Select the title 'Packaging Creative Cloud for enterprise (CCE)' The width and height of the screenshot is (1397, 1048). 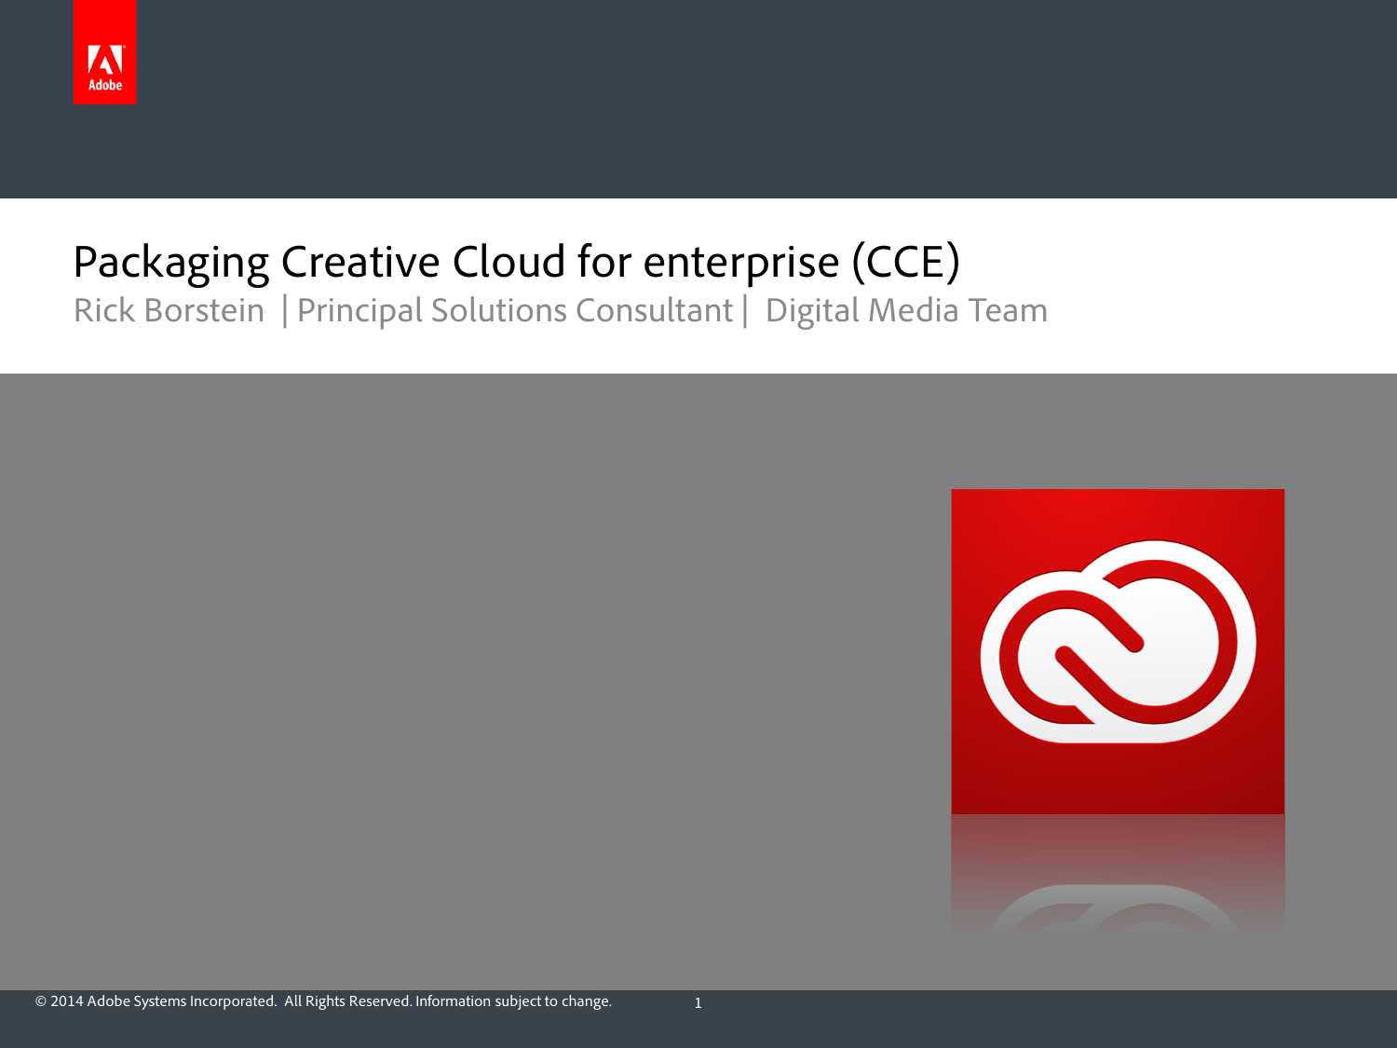[516, 262]
